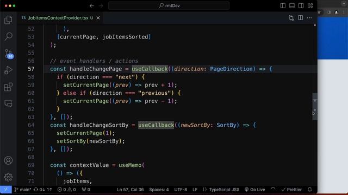Click the browser window's profile icon
Image resolution: width=348 pixels, height=195 pixels.
336,12
